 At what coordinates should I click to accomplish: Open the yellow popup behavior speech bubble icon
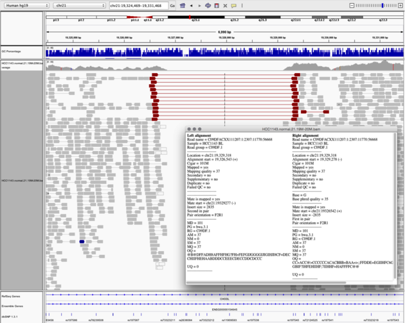233,5
